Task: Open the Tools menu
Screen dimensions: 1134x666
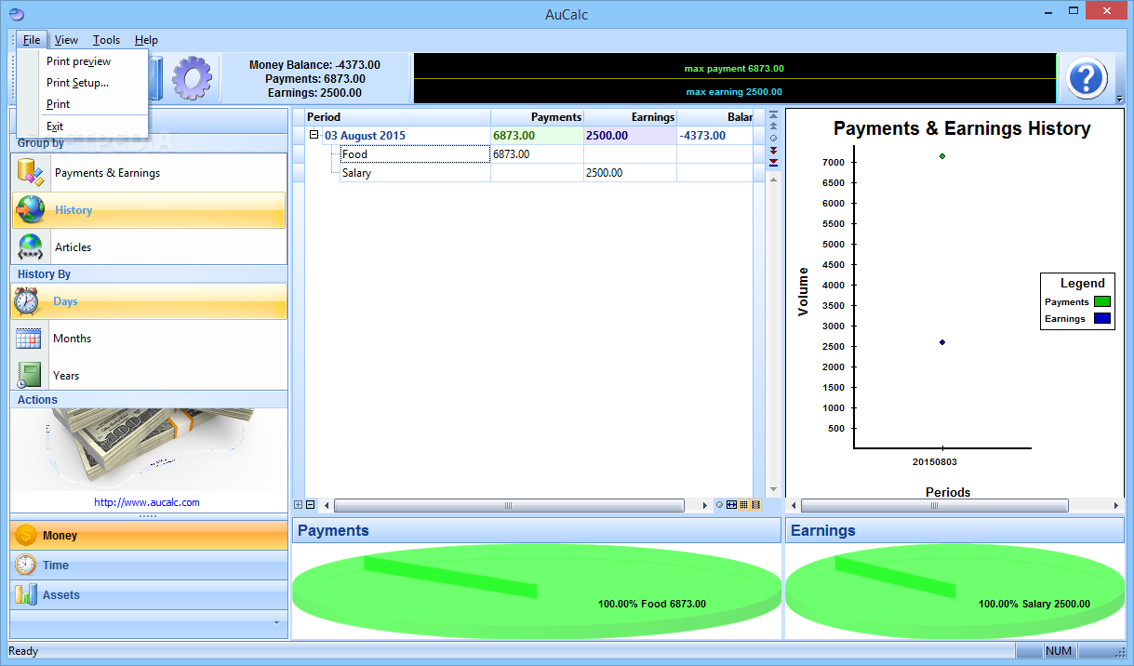Action: (x=106, y=40)
